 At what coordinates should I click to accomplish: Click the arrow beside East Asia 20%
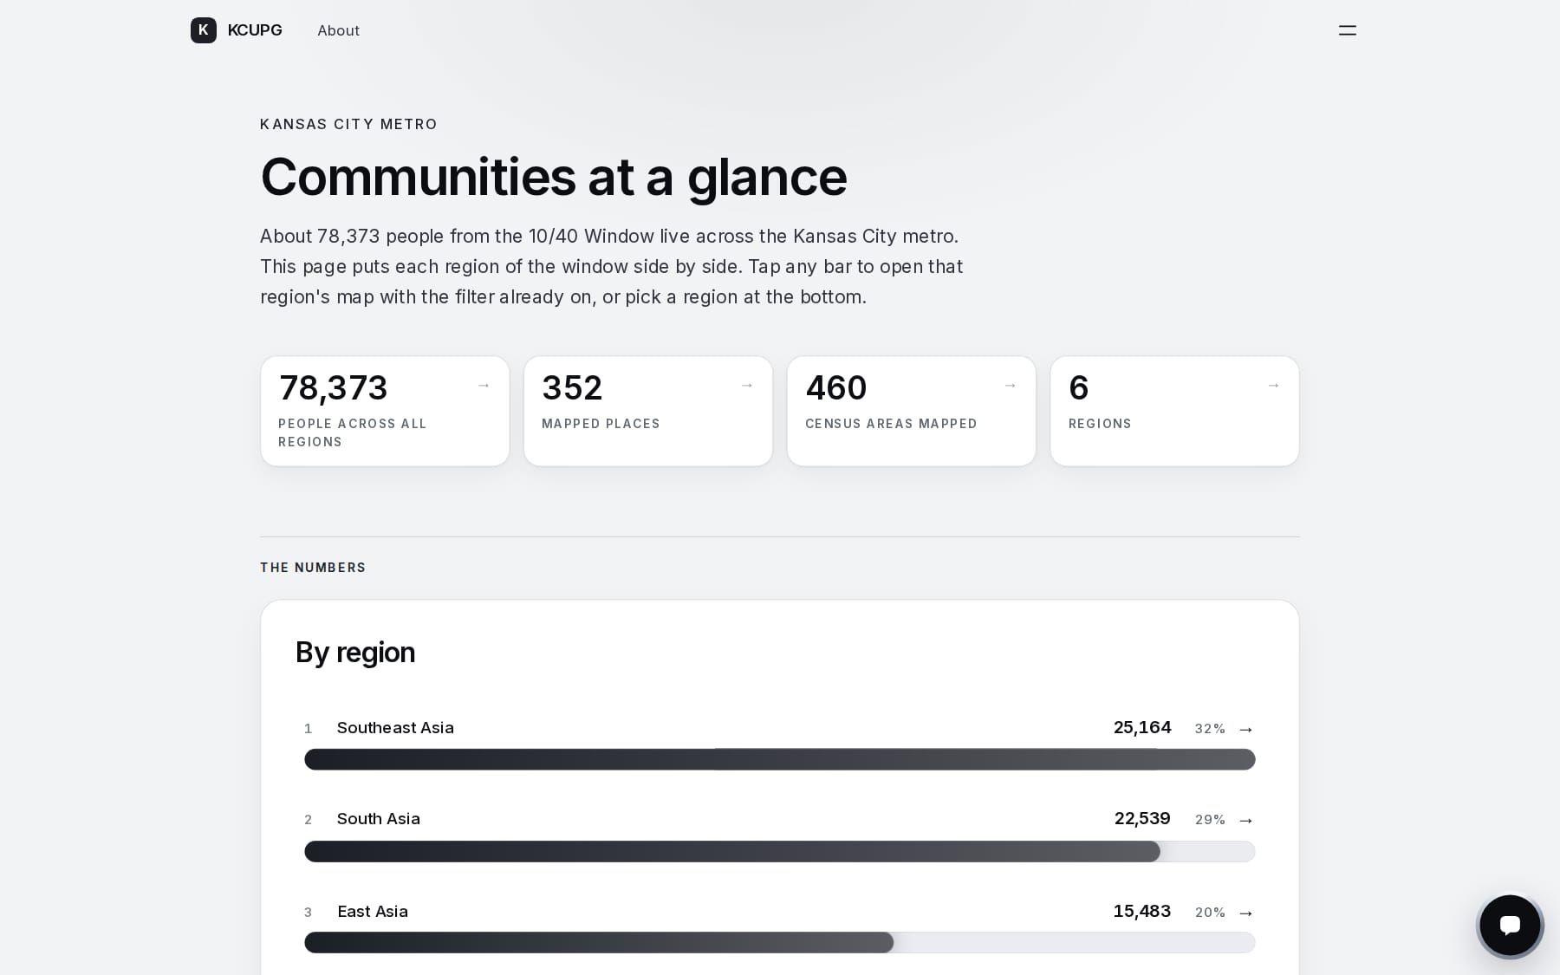pyautogui.click(x=1245, y=913)
